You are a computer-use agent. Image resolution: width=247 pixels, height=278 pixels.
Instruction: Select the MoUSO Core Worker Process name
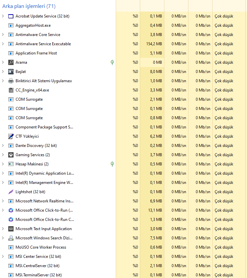tap(41, 247)
